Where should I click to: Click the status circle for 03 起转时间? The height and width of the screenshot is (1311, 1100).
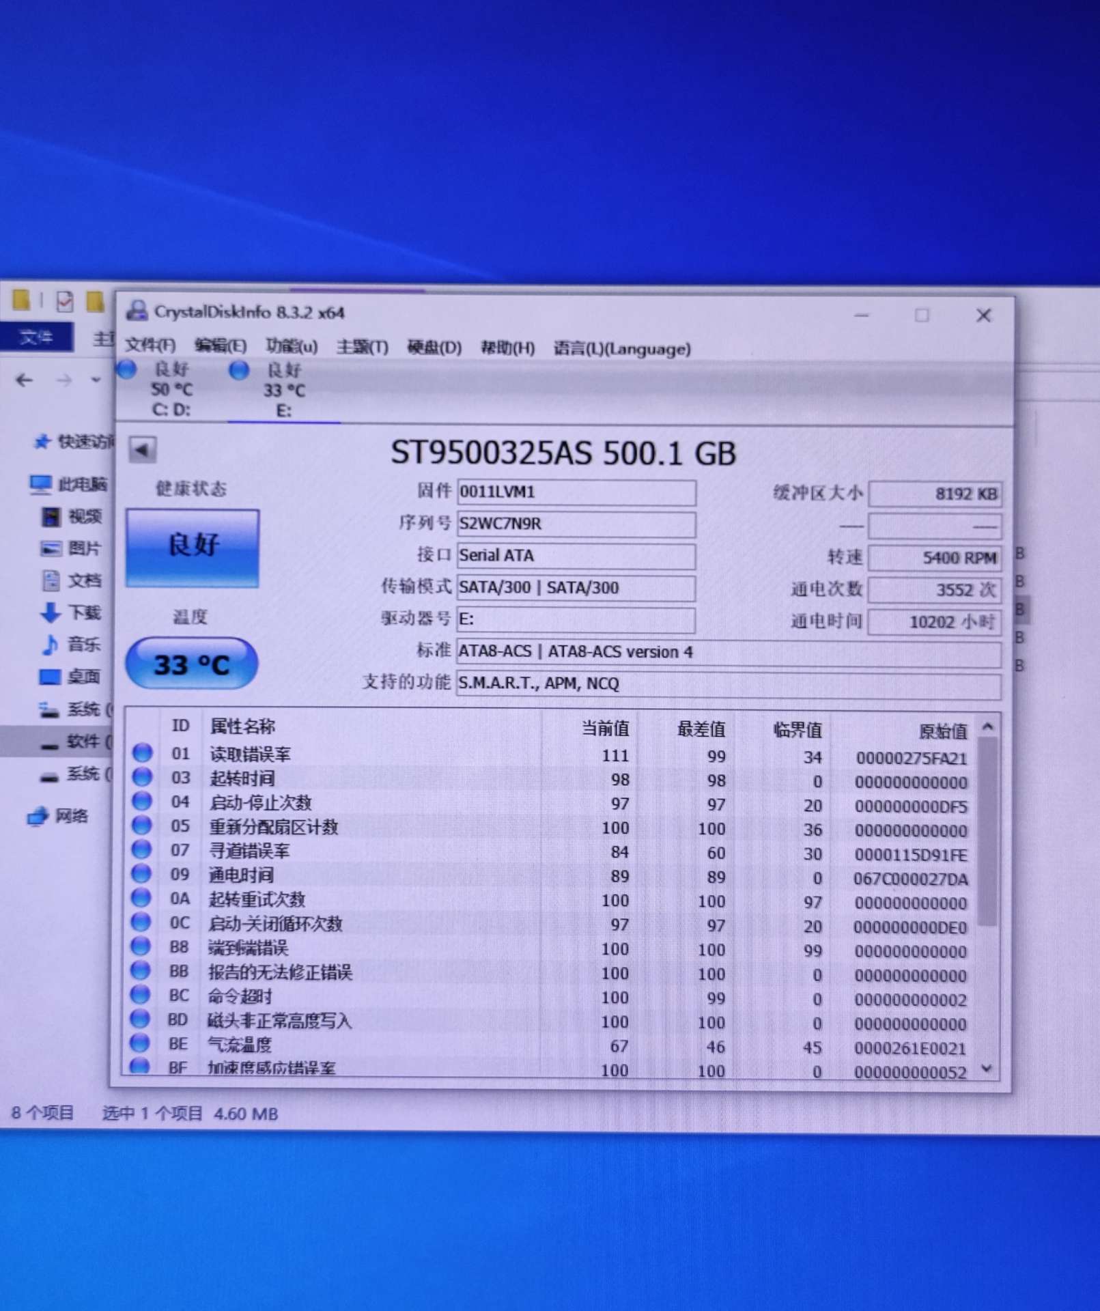[x=142, y=776]
